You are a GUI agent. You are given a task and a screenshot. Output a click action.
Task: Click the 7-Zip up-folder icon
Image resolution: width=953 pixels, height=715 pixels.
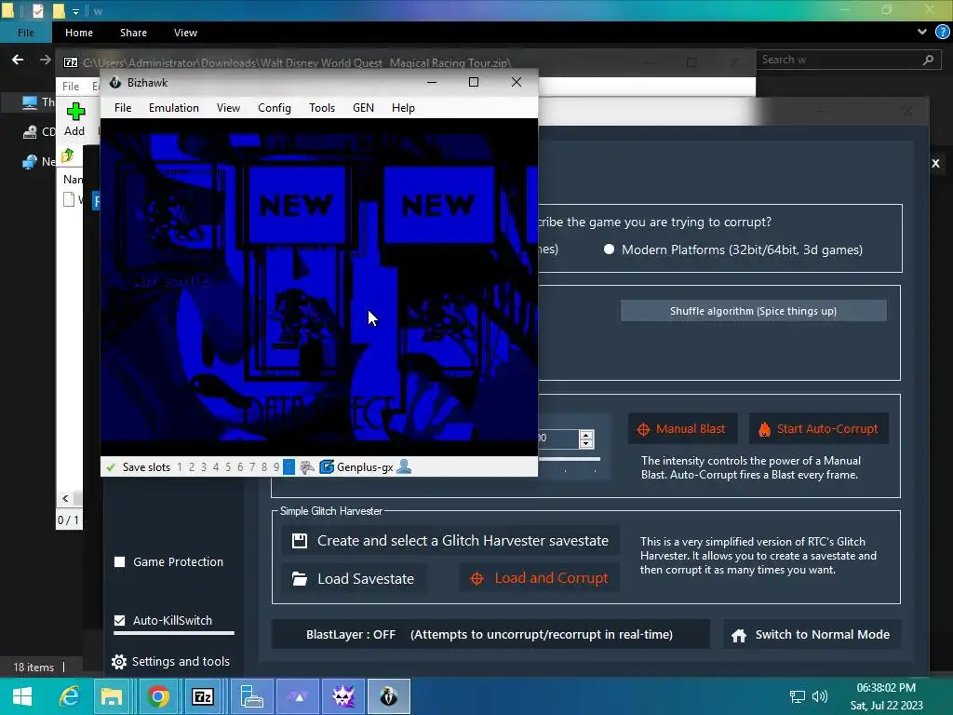(x=67, y=155)
